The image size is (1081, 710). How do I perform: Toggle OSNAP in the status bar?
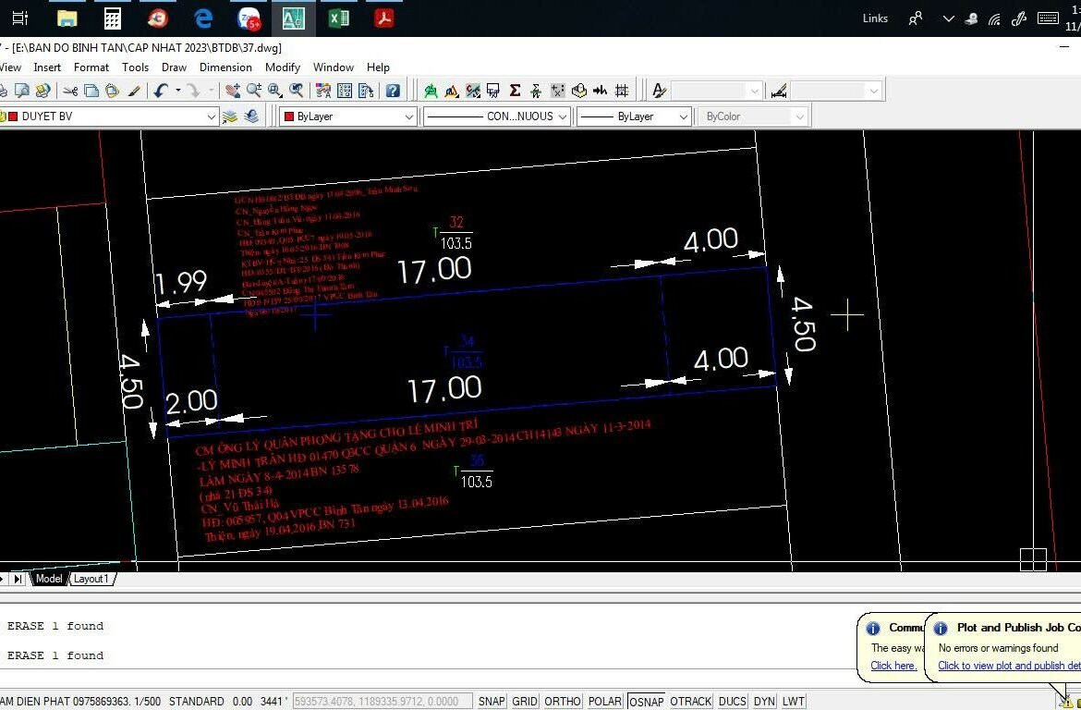[646, 702]
